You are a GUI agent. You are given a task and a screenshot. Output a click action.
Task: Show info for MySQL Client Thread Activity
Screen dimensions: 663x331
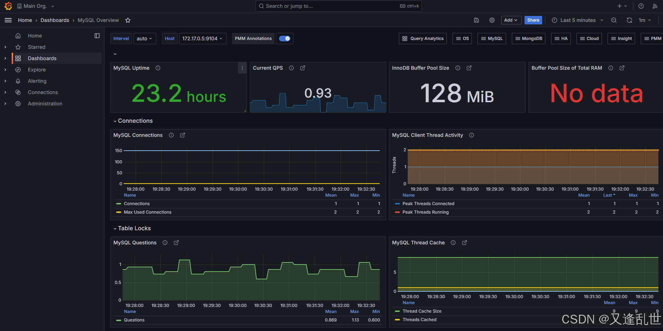click(472, 135)
